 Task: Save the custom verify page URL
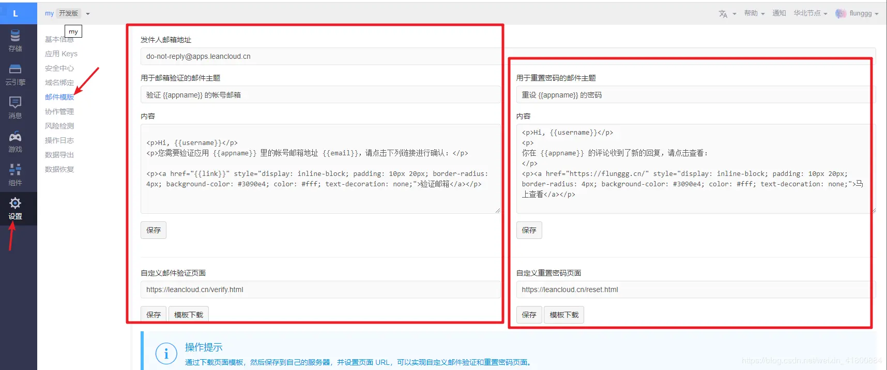tap(154, 314)
